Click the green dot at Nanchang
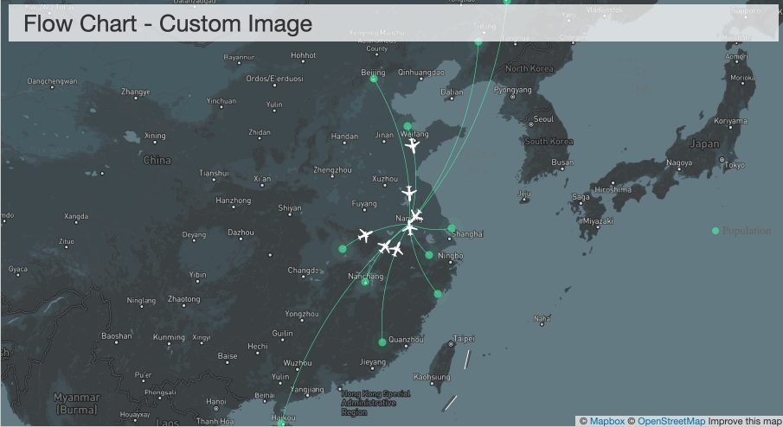 (365, 282)
